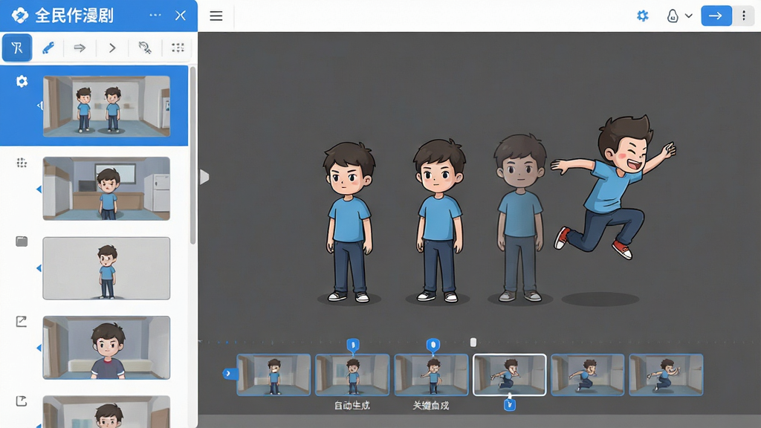Select the partly visible last scene thumbnail
This screenshot has height=428, width=761.
point(106,412)
